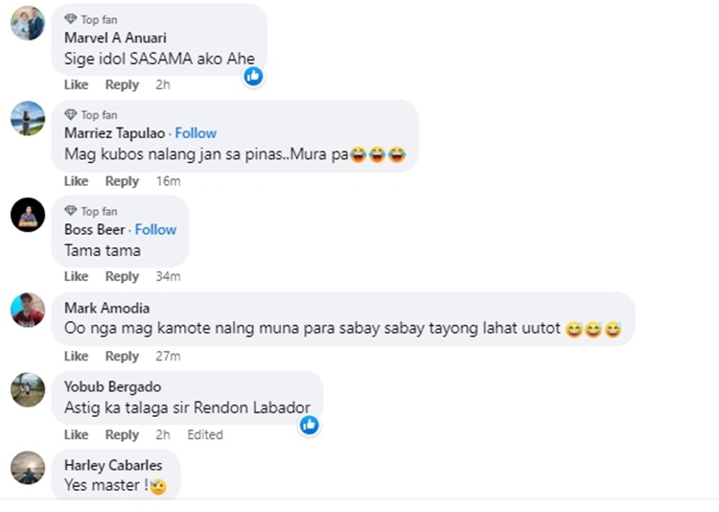Click Yobub Bergado's profile picture
This screenshot has height=512, width=719.
pyautogui.click(x=27, y=389)
